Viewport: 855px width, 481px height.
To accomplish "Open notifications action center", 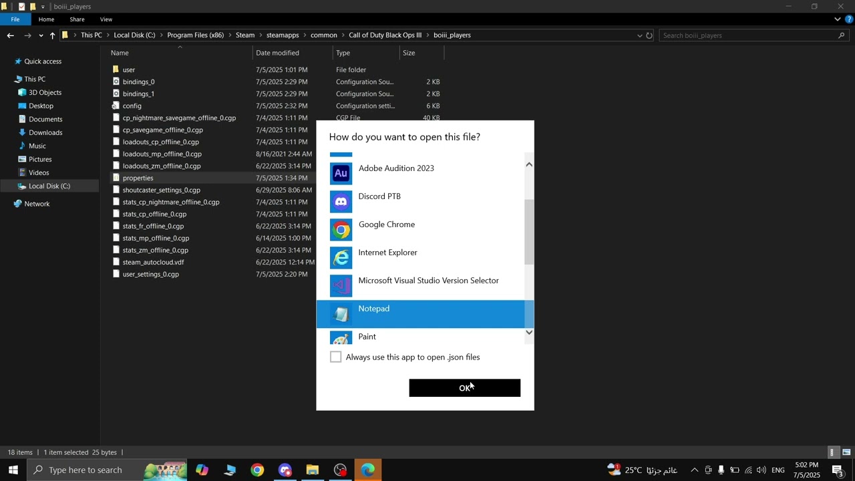I will coord(838,470).
